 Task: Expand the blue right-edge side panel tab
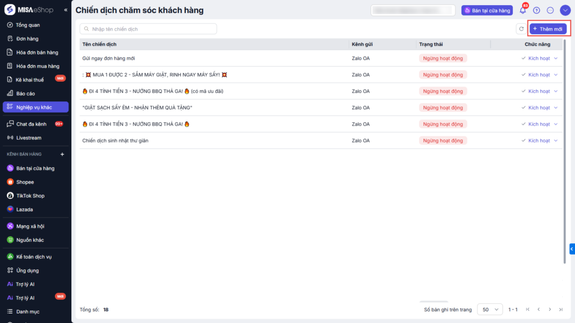point(572,249)
